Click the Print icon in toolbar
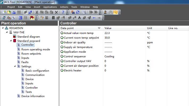The width and height of the screenshot is (189, 106). [14, 12]
